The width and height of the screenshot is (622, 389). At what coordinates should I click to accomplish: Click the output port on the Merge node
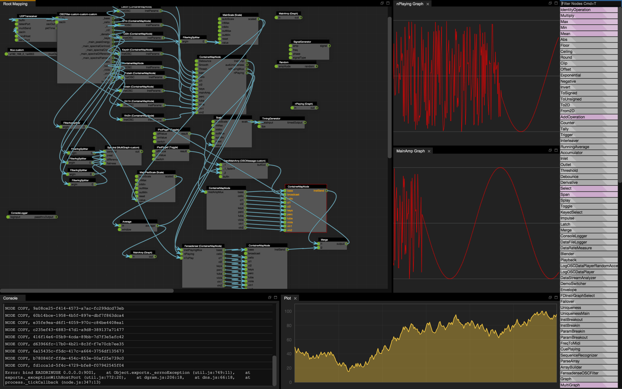pyautogui.click(x=346, y=243)
